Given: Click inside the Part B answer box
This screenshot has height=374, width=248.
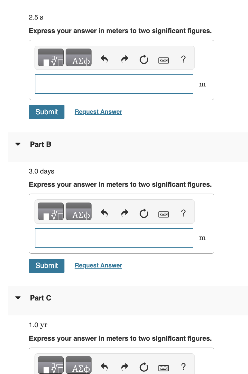Looking at the screenshot, I should coord(114,238).
